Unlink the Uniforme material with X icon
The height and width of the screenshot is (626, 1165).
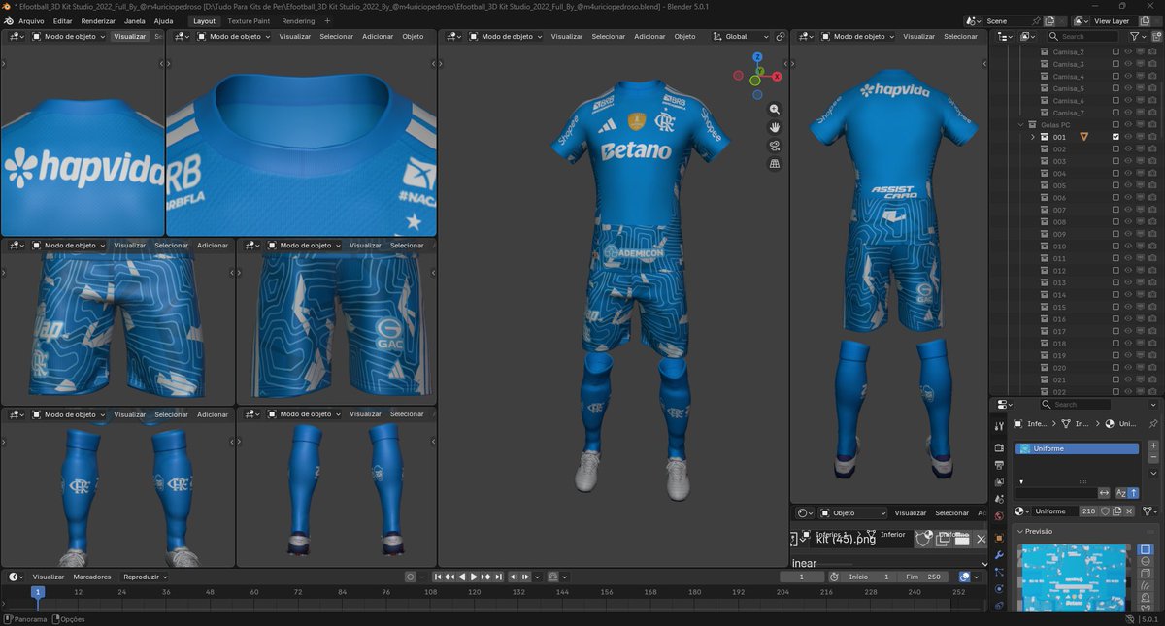coord(1129,511)
